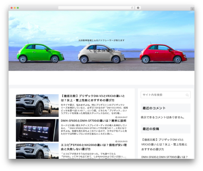Click the excerpt text of the ブリザック article

pos(94,109)
